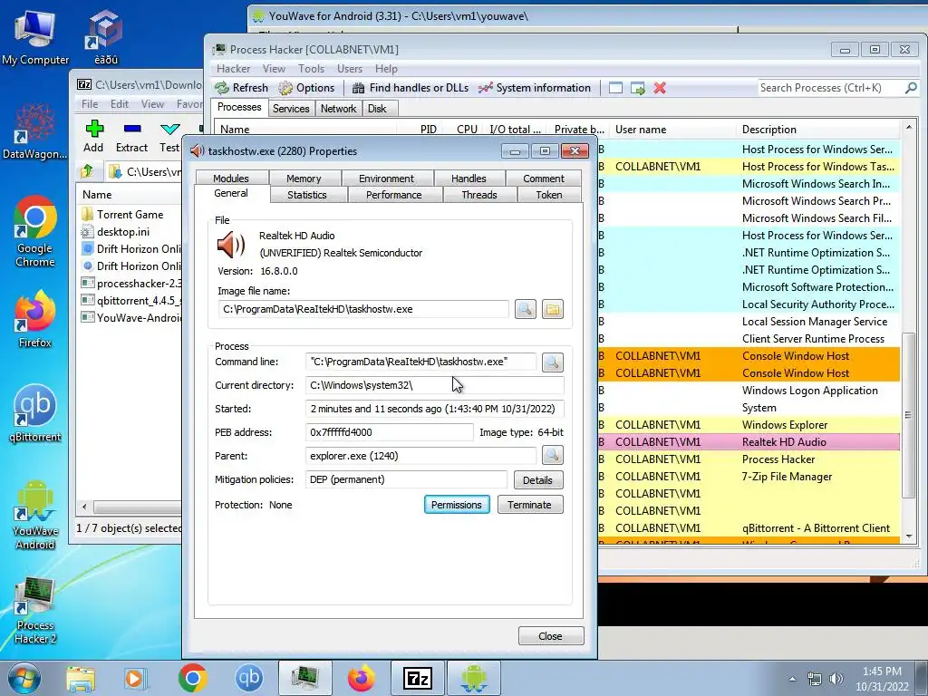Click the Close button in Properties
Image resolution: width=928 pixels, height=696 pixels.
point(550,635)
